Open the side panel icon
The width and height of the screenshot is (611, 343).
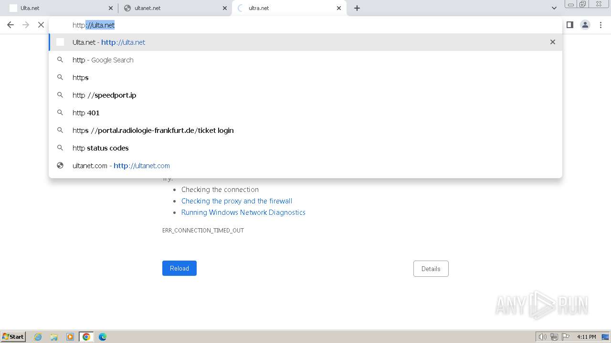[x=569, y=25]
